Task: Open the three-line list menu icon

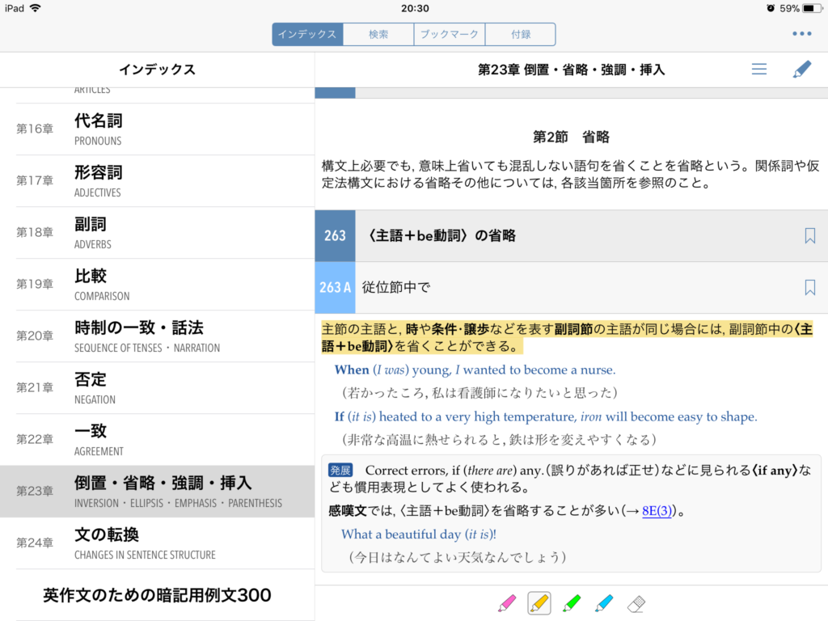Action: coord(759,70)
